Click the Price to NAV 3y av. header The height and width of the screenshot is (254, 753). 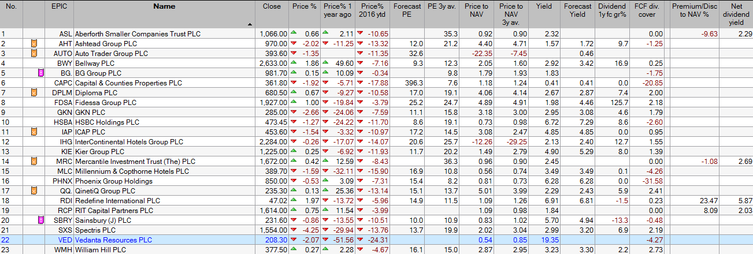tap(511, 14)
